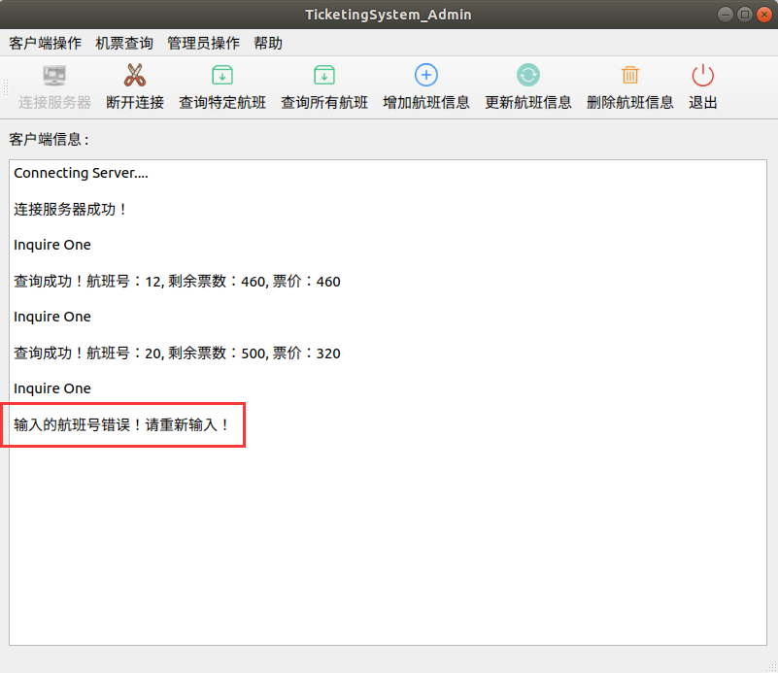
Task: Click the 客户端信息 label
Action: (49, 140)
